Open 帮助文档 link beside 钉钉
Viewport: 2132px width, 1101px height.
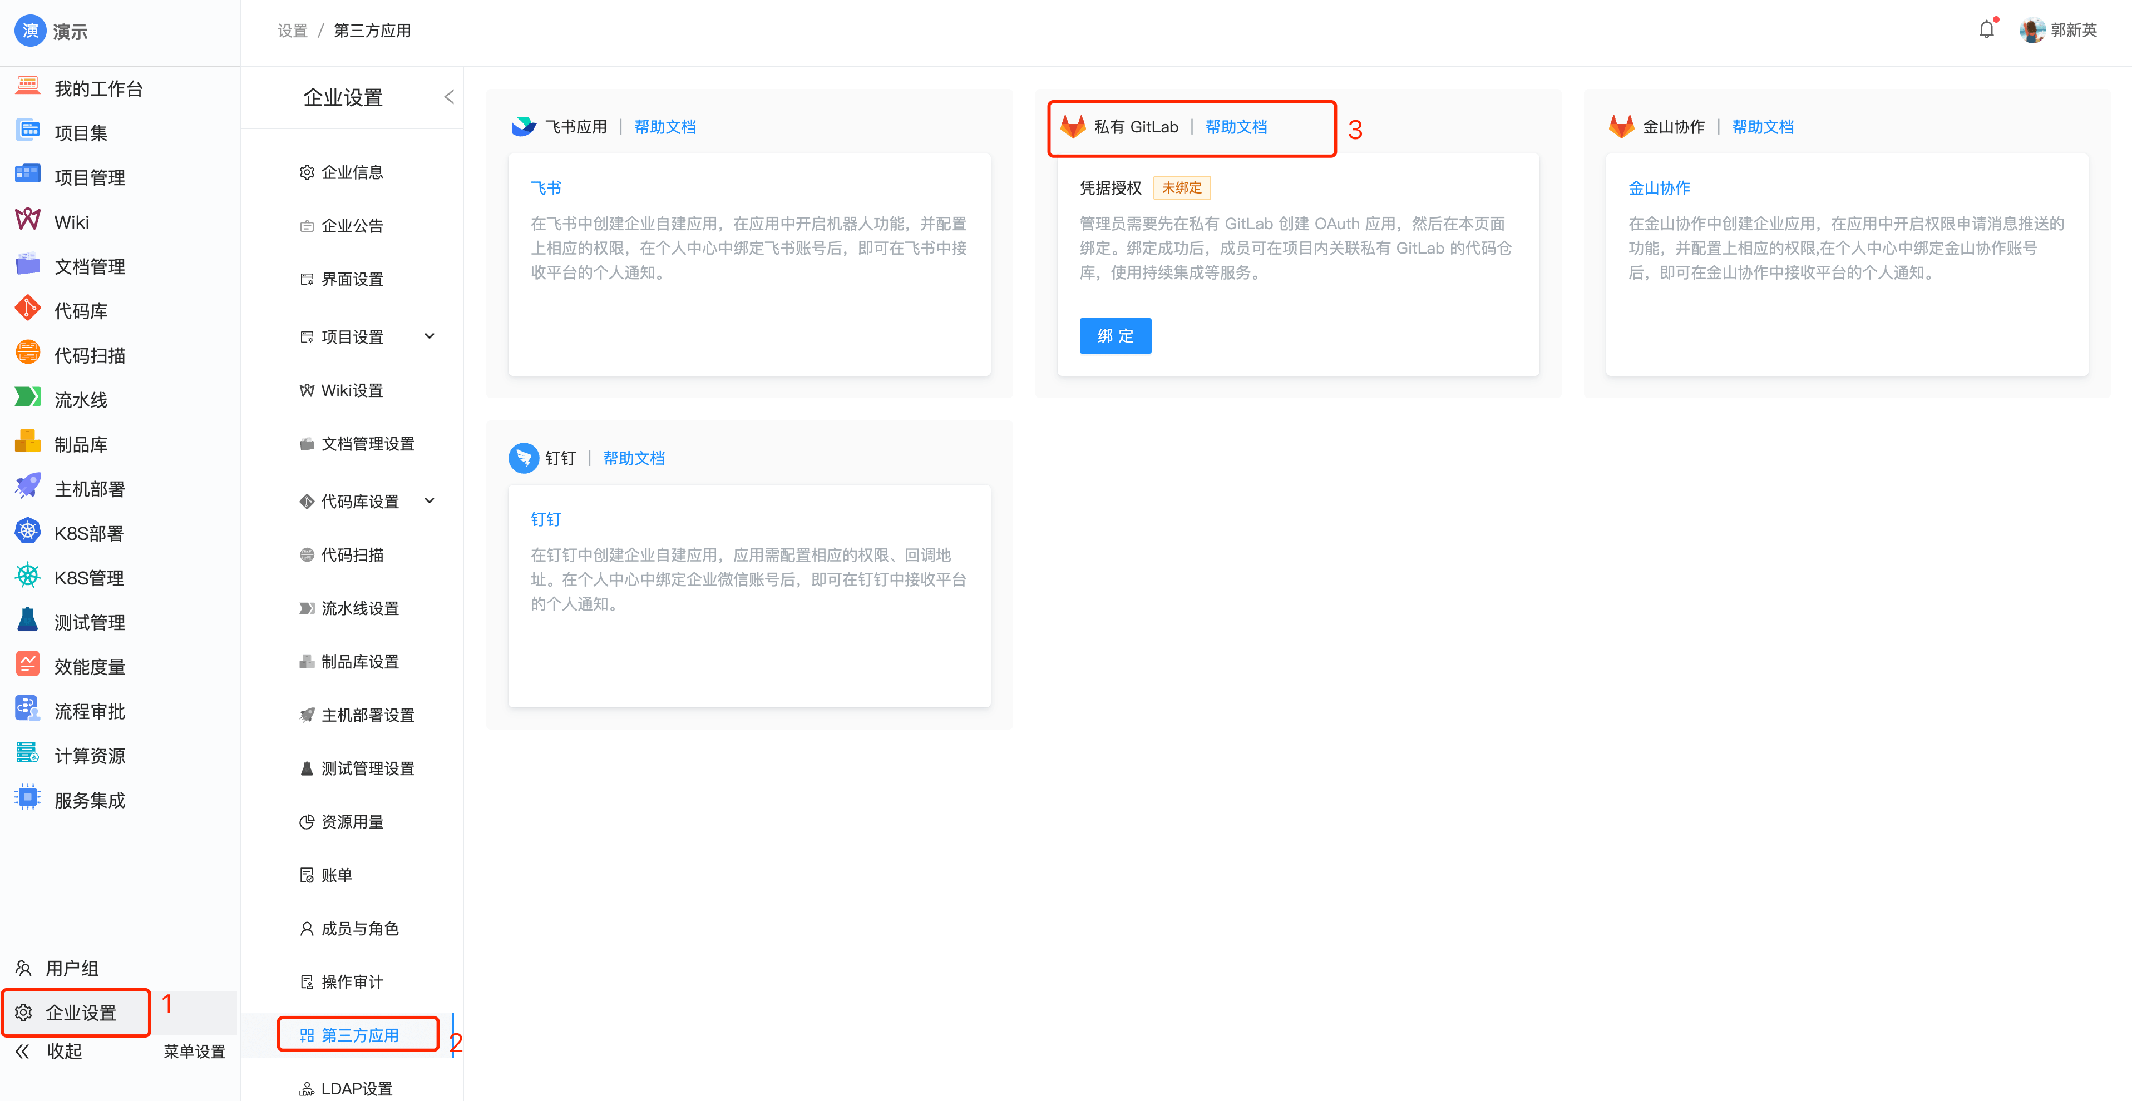pyautogui.click(x=634, y=458)
